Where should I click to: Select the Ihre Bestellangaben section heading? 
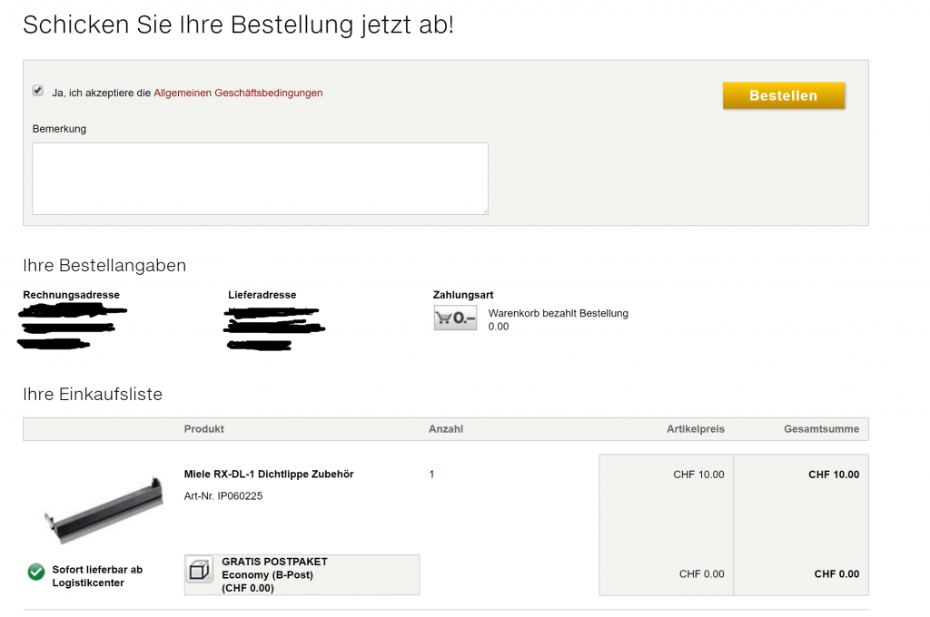(104, 265)
